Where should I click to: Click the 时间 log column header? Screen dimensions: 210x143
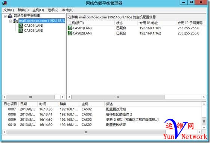[x=48, y=104]
